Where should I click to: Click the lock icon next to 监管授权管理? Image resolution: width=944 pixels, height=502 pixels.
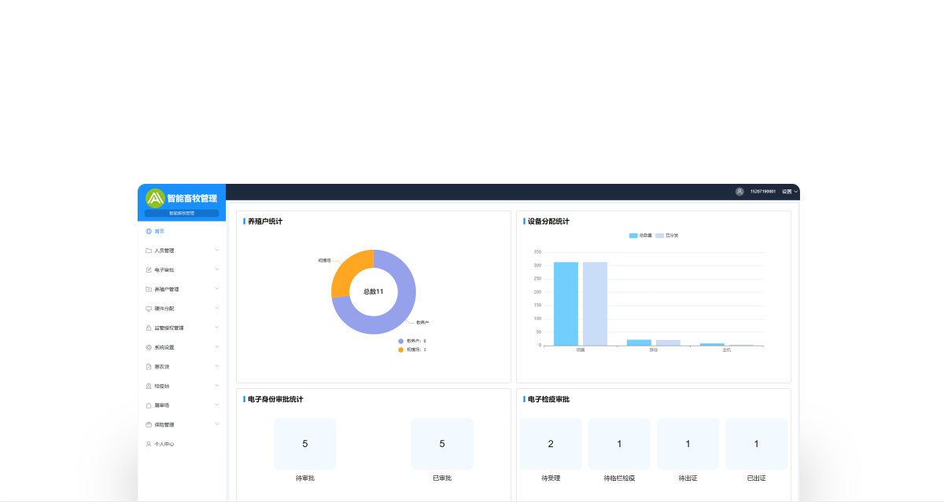click(149, 328)
